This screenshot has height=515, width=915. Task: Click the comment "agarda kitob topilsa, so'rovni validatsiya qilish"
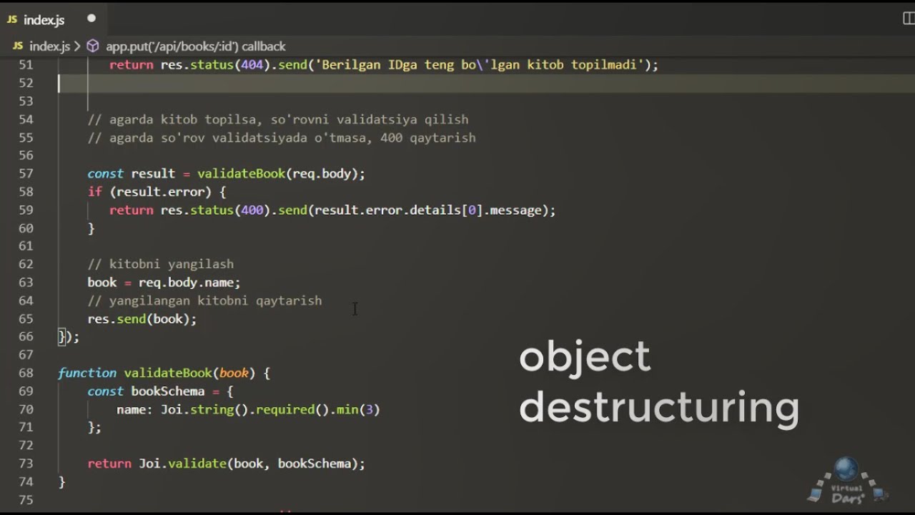pyautogui.click(x=278, y=119)
